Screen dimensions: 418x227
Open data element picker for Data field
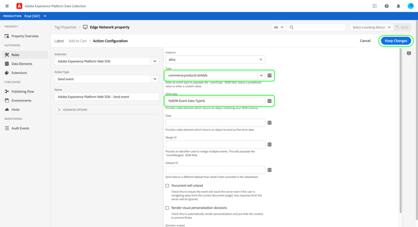(x=270, y=123)
